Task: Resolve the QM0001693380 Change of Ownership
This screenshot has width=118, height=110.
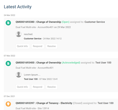Action: 52,46
